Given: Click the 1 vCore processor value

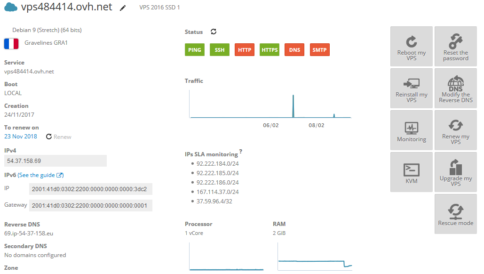Looking at the screenshot, I should click(194, 233).
